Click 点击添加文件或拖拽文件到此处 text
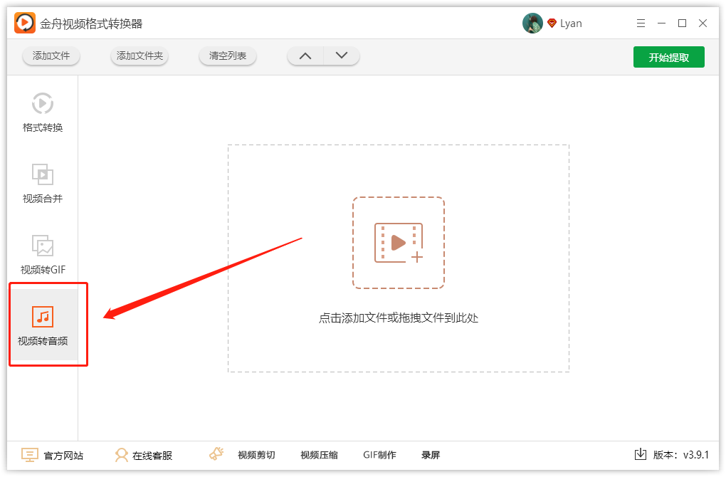The height and width of the screenshot is (477, 726). (x=399, y=318)
